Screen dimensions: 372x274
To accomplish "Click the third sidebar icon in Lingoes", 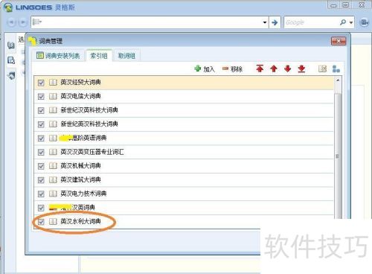I will (11, 75).
